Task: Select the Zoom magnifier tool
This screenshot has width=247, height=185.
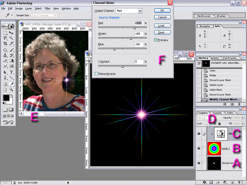Action: coord(11,89)
